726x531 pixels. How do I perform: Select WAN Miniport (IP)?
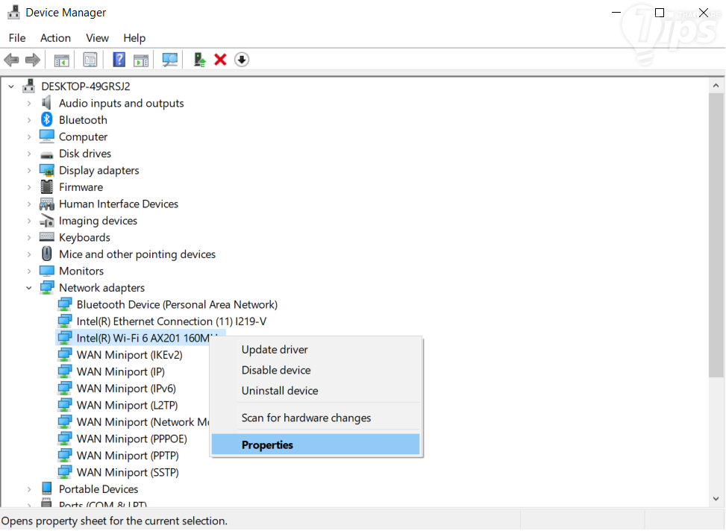coord(120,371)
